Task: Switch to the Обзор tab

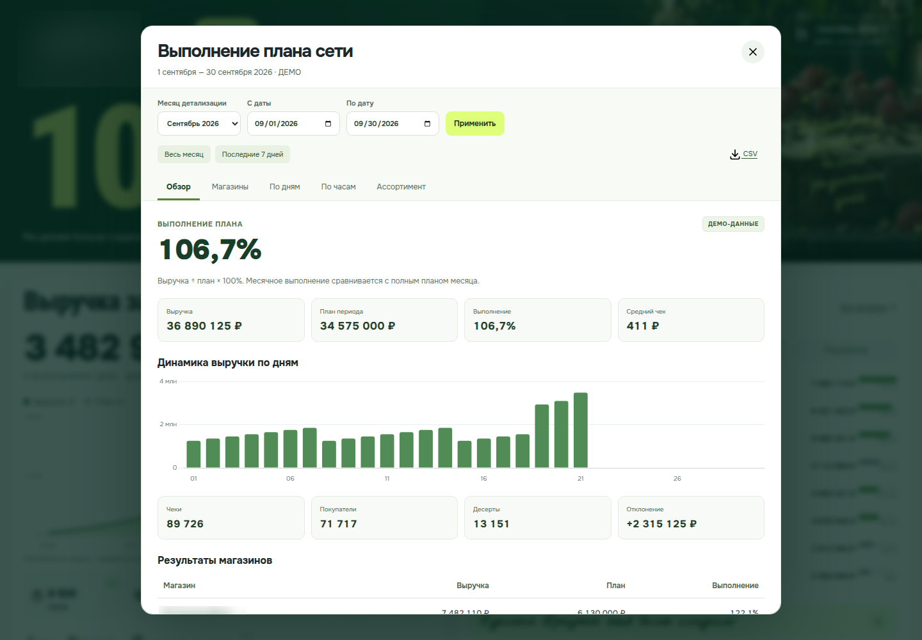Action: (x=179, y=187)
